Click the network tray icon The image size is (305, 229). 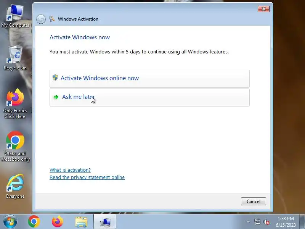(257, 222)
